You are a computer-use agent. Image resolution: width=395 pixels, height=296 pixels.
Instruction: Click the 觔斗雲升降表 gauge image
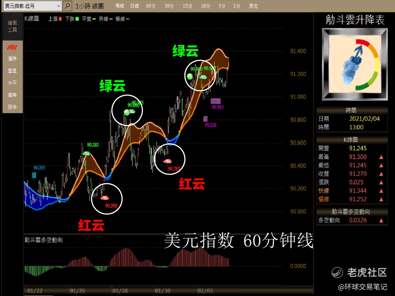pos(355,64)
